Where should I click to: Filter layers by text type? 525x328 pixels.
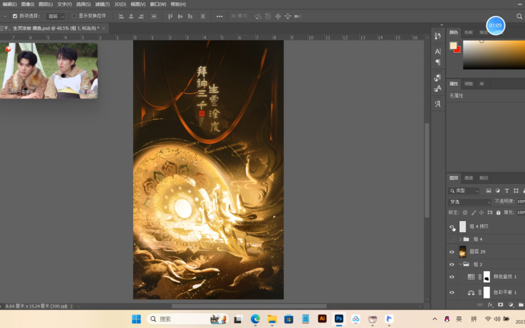[x=507, y=191]
